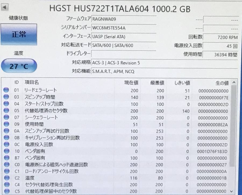
Task: Click the SMART list scrollbar thumb
Action: [x=233, y=126]
